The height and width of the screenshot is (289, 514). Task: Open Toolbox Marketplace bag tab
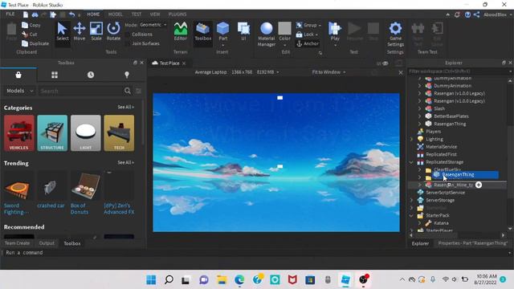[18, 75]
